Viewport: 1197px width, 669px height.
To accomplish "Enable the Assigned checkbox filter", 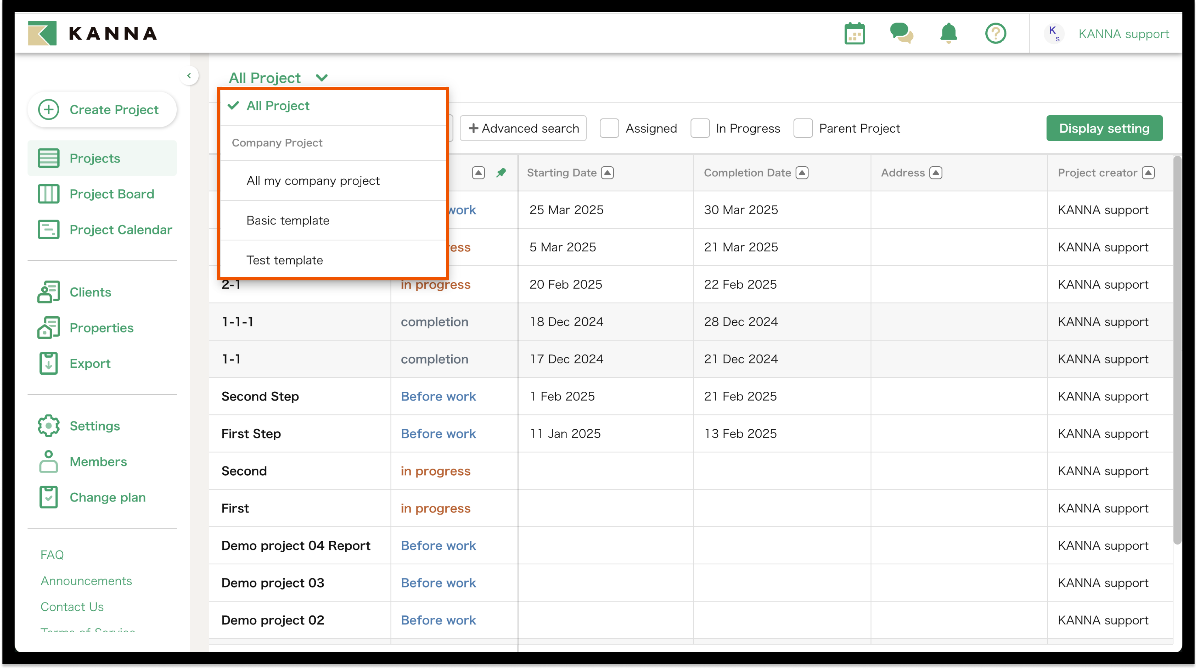I will [609, 128].
